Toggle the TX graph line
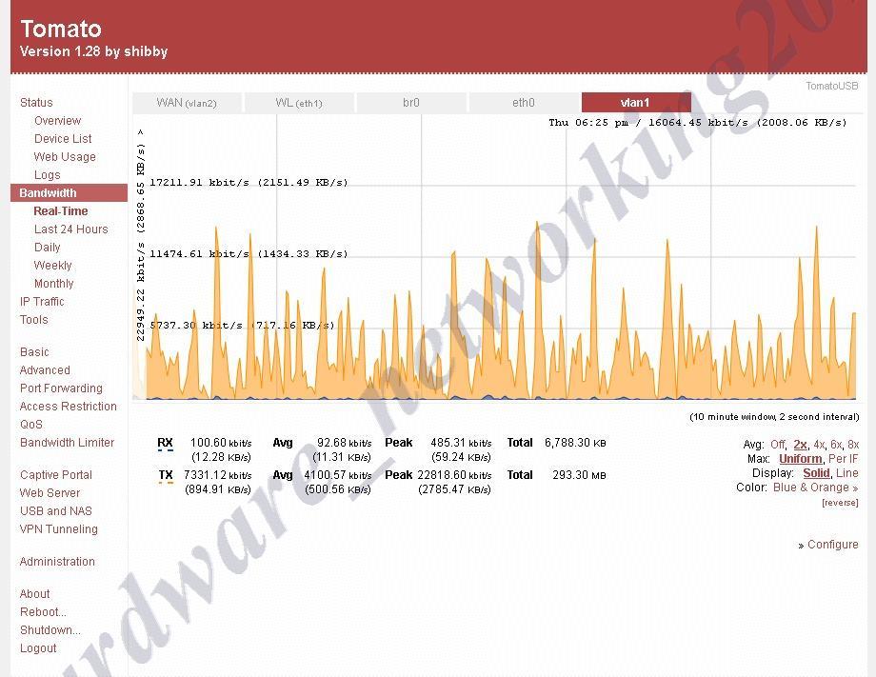Image resolution: width=876 pixels, height=677 pixels. [166, 475]
